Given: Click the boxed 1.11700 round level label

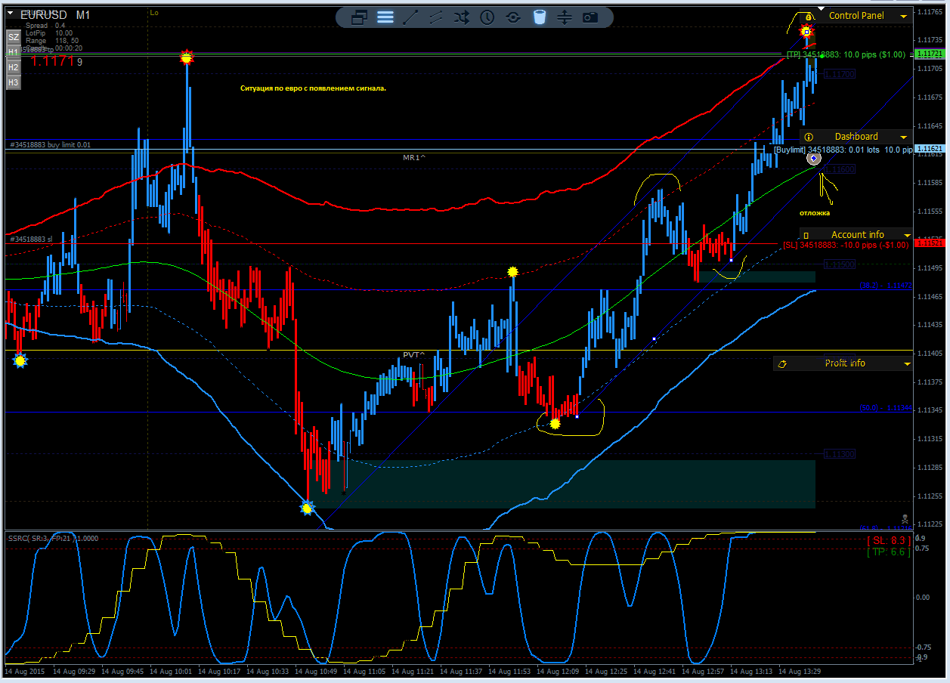Looking at the screenshot, I should point(840,74).
